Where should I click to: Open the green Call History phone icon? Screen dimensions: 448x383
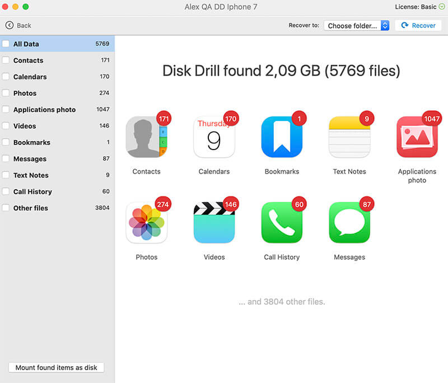[x=282, y=222]
